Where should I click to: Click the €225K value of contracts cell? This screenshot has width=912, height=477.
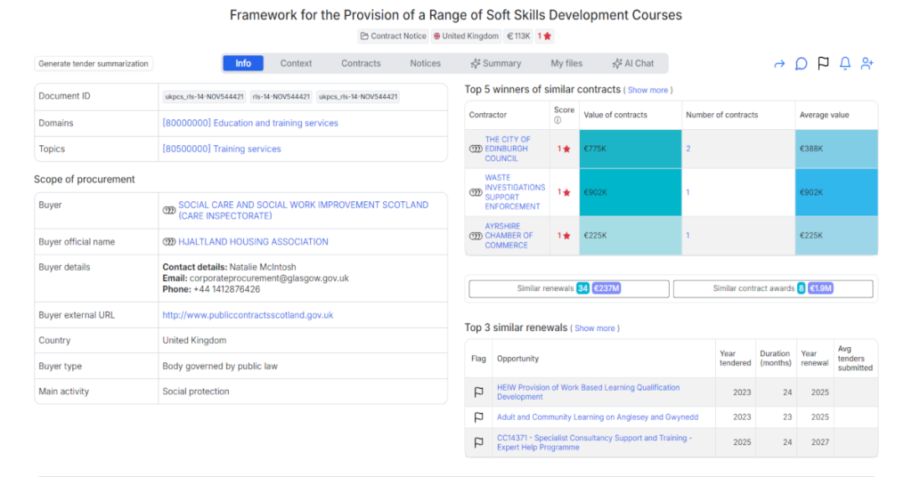[631, 236]
